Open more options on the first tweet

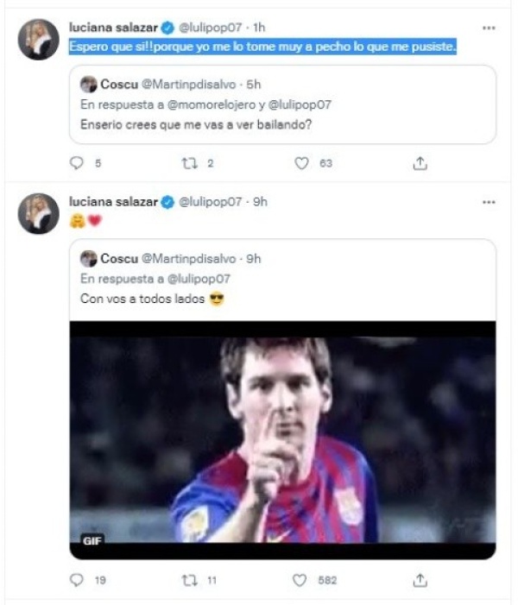(x=489, y=28)
